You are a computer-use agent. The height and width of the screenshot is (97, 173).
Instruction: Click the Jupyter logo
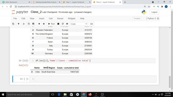point(20,12)
